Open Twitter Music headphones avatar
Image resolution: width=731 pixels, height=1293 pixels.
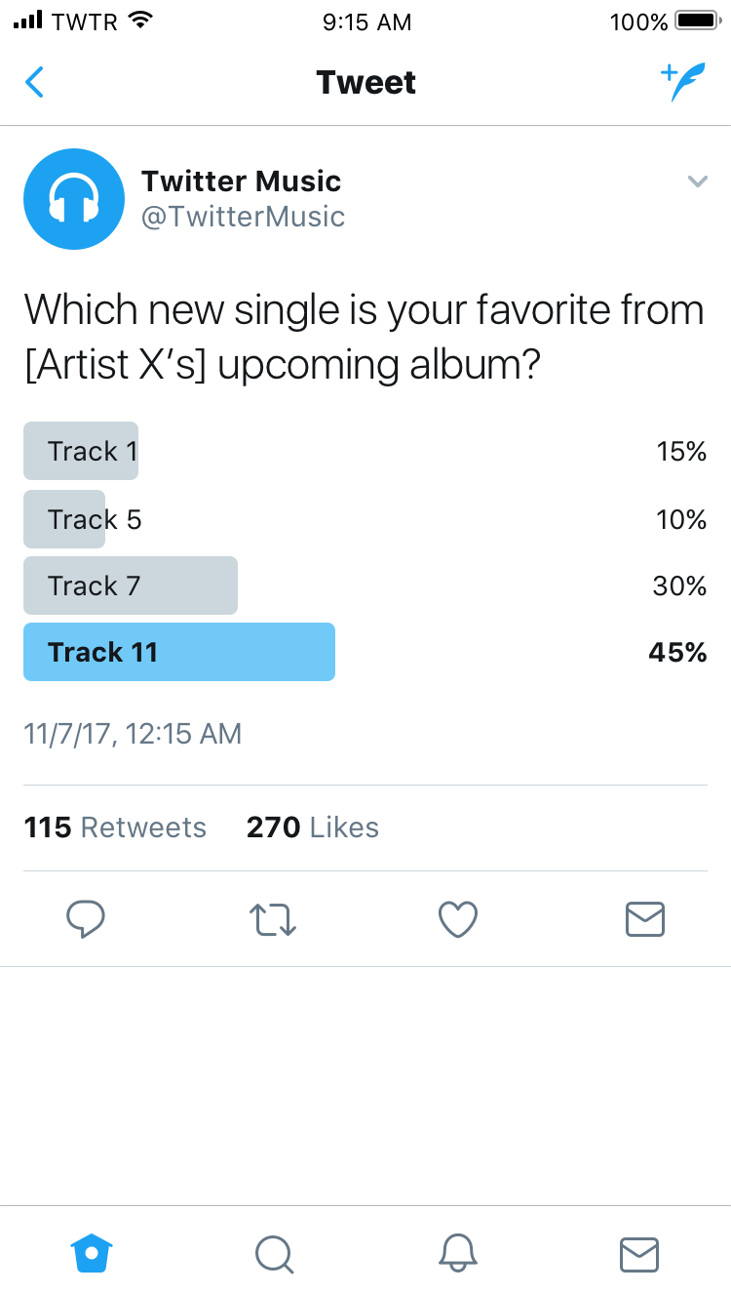click(74, 199)
